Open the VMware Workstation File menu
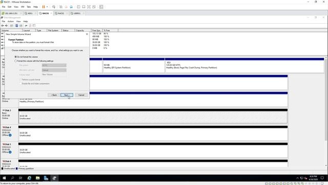The width and height of the screenshot is (328, 185). click(4, 7)
